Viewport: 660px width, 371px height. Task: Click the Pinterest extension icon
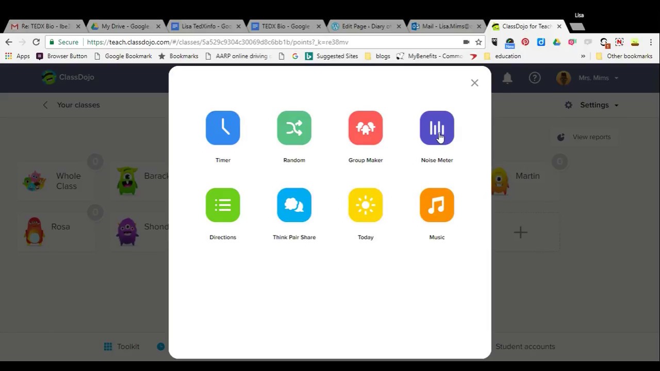pyautogui.click(x=525, y=42)
